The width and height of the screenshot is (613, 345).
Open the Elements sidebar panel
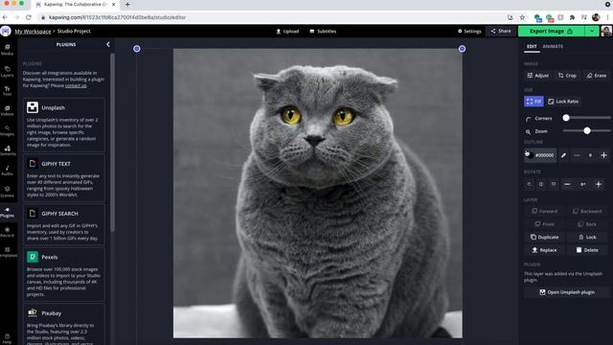coord(7,150)
